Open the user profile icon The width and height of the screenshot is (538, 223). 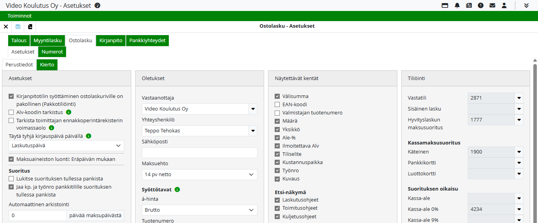click(x=504, y=5)
